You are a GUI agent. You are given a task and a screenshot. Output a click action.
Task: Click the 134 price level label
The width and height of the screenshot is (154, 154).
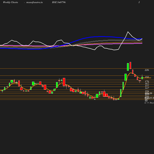tap(147, 91)
